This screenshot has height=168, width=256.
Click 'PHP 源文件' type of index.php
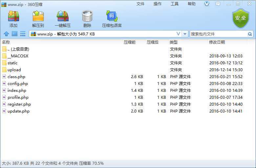[x=180, y=91]
